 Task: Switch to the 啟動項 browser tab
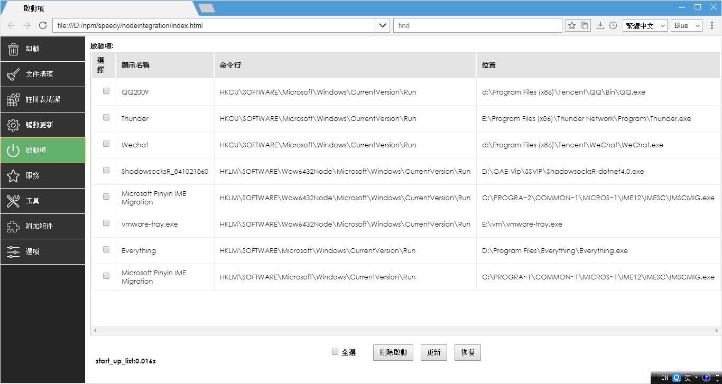tap(100, 8)
